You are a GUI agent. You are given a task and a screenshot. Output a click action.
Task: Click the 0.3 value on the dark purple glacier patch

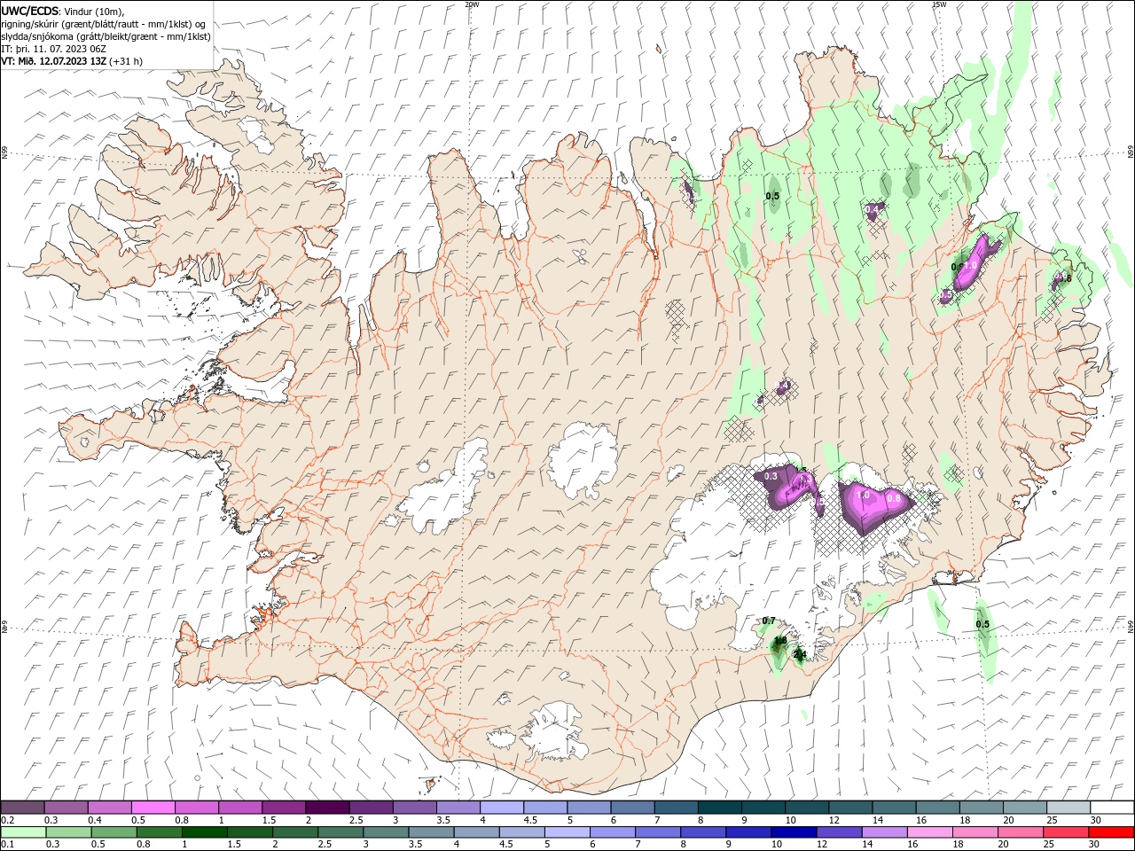click(x=771, y=476)
